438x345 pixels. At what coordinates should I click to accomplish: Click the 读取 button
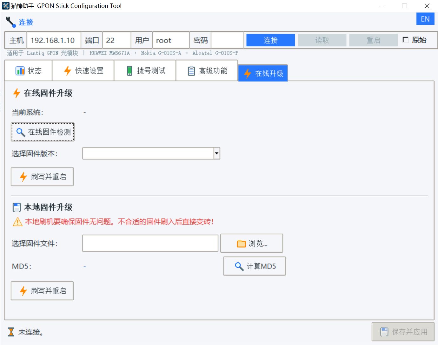point(322,40)
